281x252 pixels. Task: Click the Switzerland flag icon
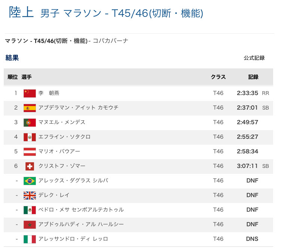pos(30,166)
